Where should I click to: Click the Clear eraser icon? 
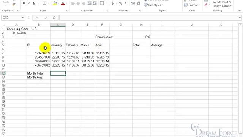click(x=206, y=5)
